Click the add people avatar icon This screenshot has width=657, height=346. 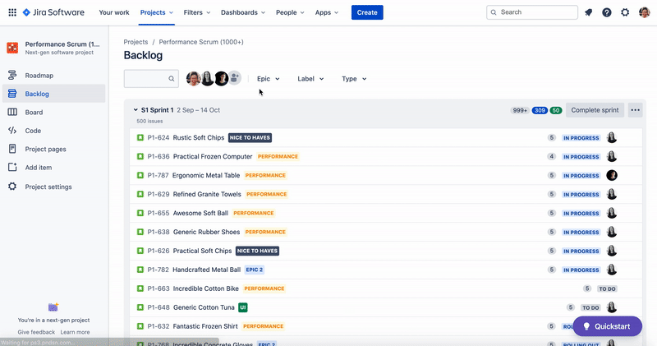235,77
